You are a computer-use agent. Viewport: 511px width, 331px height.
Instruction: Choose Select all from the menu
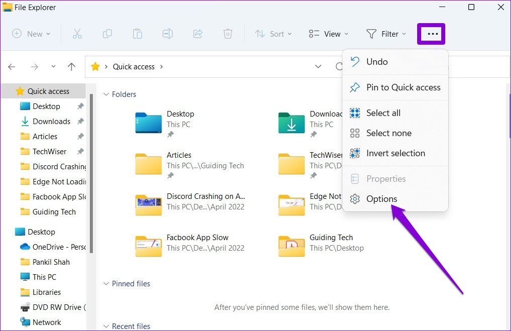pyautogui.click(x=383, y=113)
